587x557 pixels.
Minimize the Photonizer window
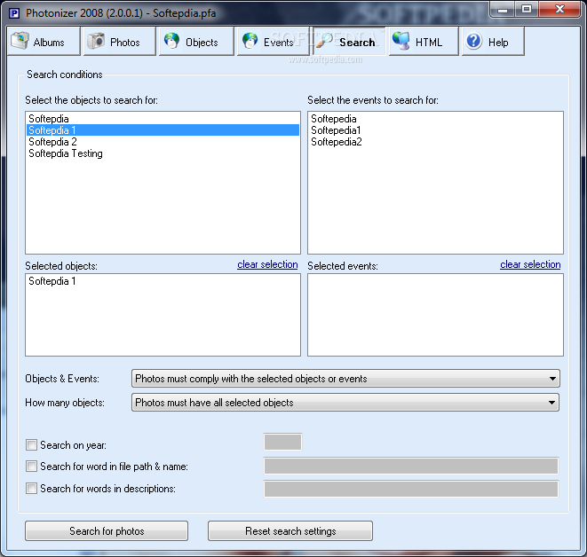click(x=503, y=9)
